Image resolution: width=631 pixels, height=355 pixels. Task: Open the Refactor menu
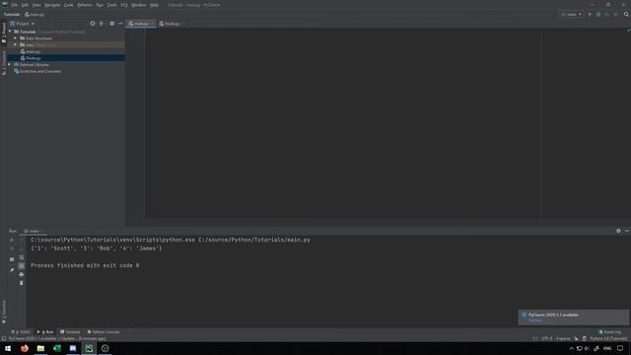click(x=85, y=5)
